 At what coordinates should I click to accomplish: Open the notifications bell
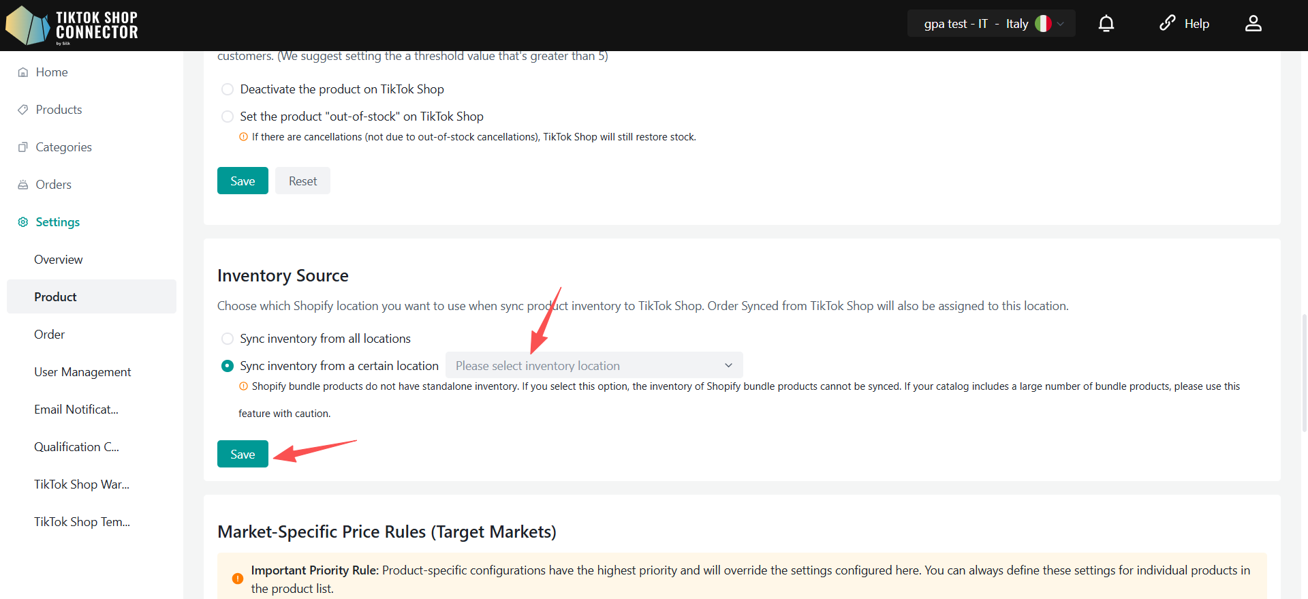pyautogui.click(x=1106, y=24)
